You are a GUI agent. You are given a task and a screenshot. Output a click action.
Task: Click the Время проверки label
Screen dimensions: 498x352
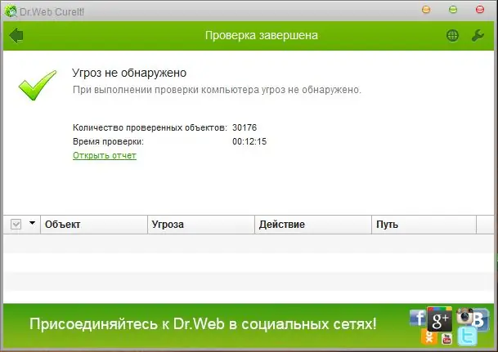(x=108, y=141)
